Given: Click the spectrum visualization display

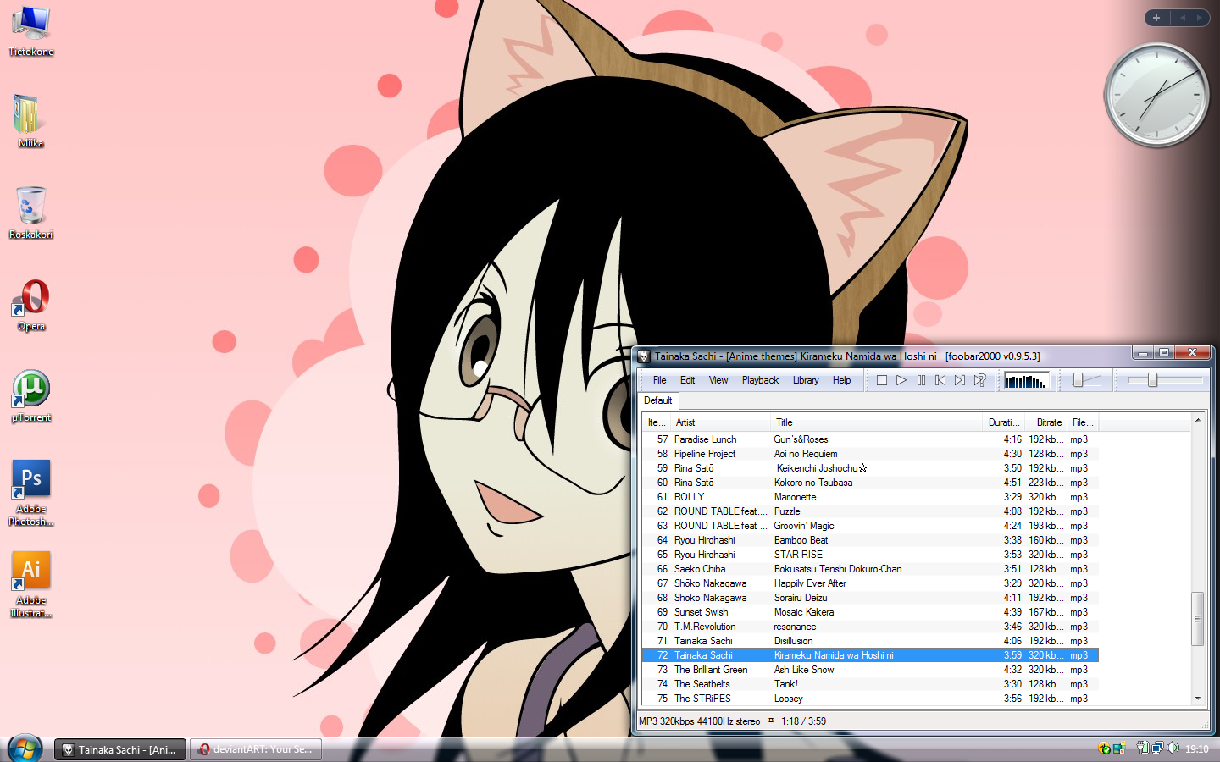Looking at the screenshot, I should [1026, 381].
